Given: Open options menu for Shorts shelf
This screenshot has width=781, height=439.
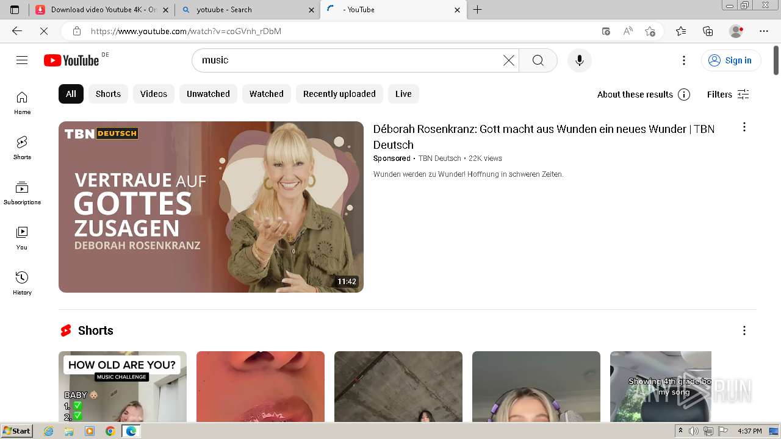Looking at the screenshot, I should click(x=744, y=330).
